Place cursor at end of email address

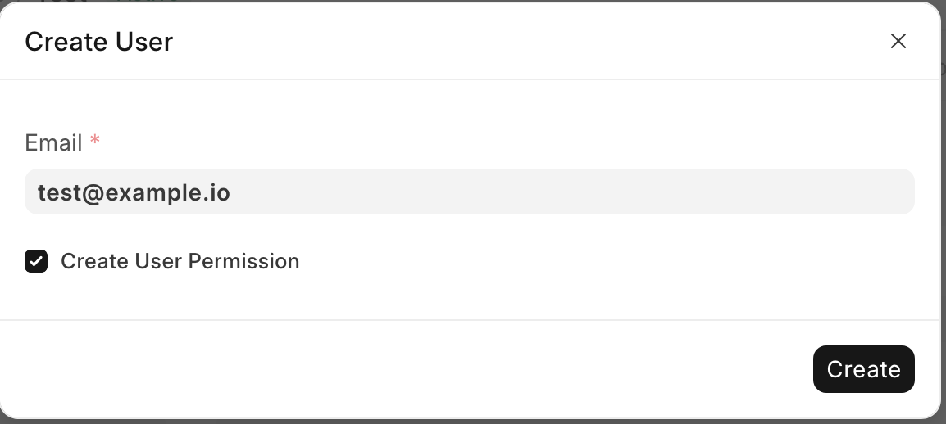tap(231, 192)
